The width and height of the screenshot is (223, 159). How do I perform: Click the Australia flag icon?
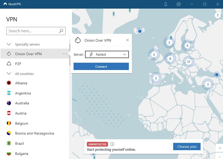pyautogui.click(x=9, y=103)
